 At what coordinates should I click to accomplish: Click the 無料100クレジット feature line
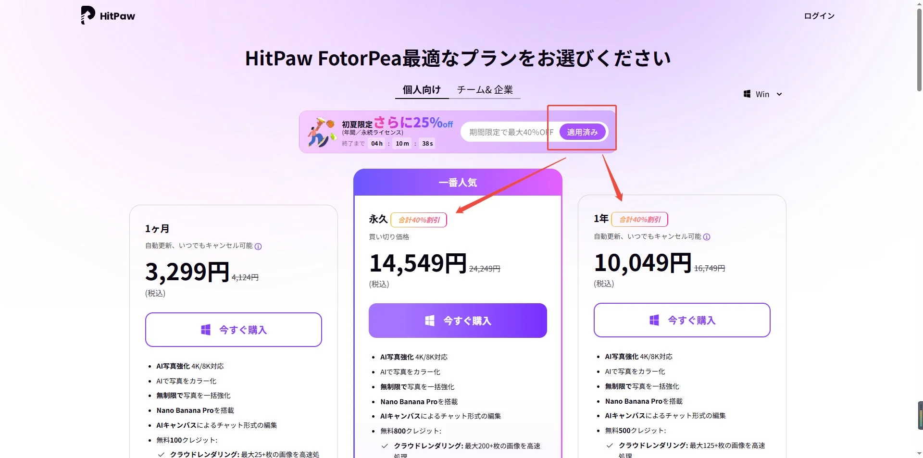click(187, 440)
